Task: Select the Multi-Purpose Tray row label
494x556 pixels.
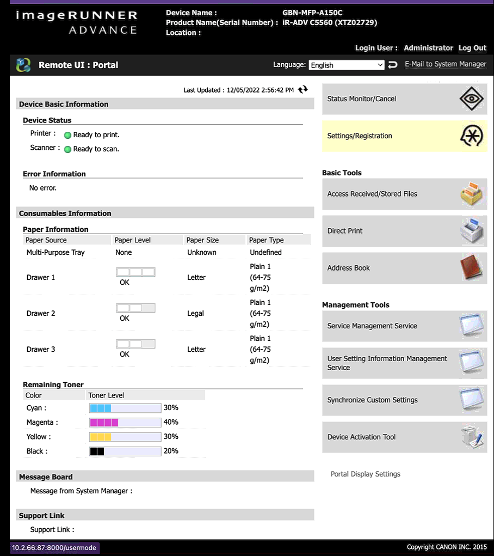Action: (55, 253)
